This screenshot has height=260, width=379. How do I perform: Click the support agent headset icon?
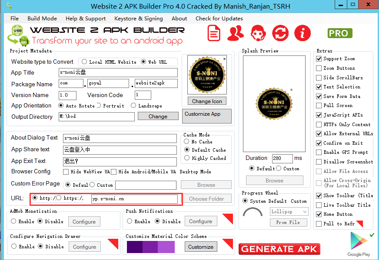coord(258,33)
